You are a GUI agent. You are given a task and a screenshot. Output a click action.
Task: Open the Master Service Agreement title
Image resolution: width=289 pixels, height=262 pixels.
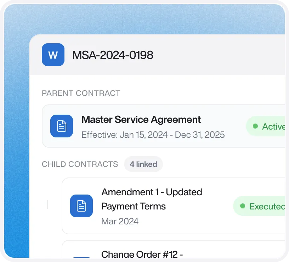pyautogui.click(x=141, y=120)
